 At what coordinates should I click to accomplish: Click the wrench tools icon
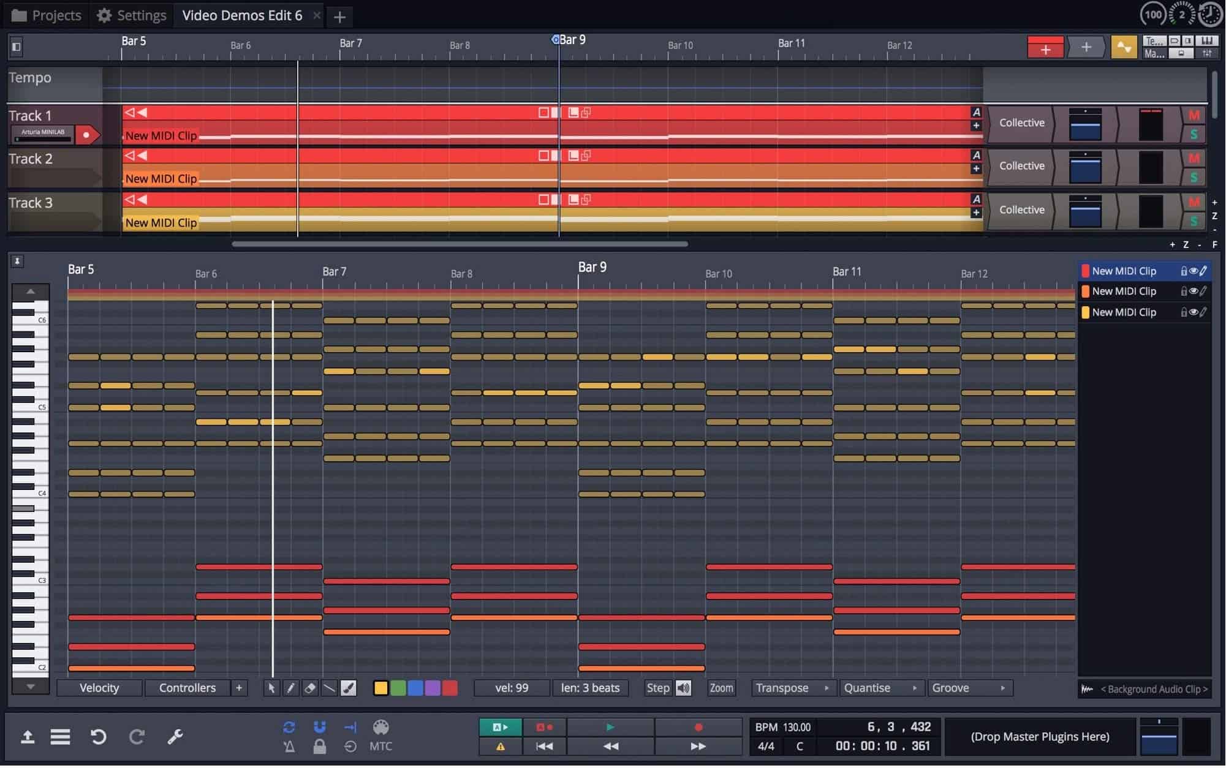click(x=175, y=737)
